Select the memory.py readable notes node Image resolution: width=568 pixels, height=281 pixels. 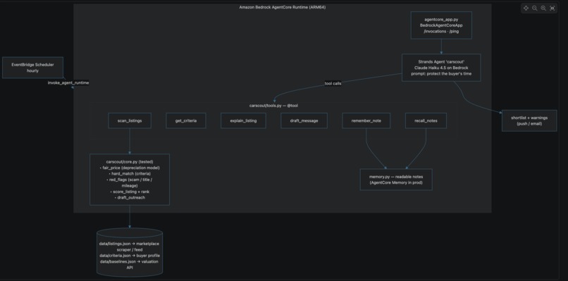point(396,180)
